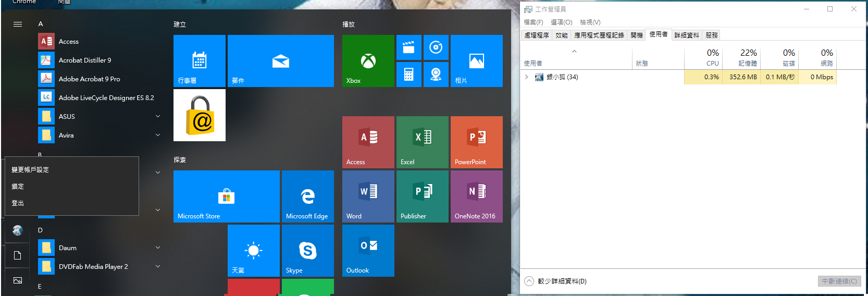Image resolution: width=868 pixels, height=296 pixels.
Task: Switch to the 開機 tab
Action: pos(637,35)
